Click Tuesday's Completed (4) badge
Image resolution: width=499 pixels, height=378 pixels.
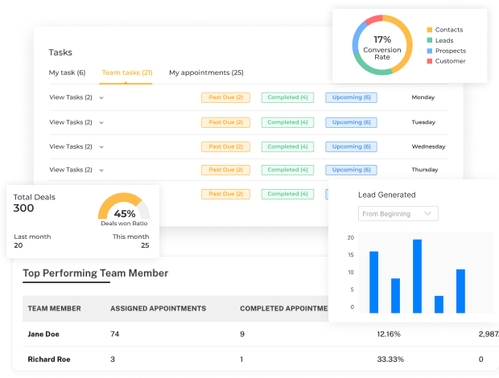coord(287,122)
